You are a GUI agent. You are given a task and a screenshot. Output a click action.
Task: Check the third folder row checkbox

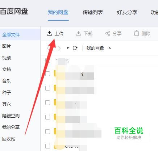pos(47,102)
